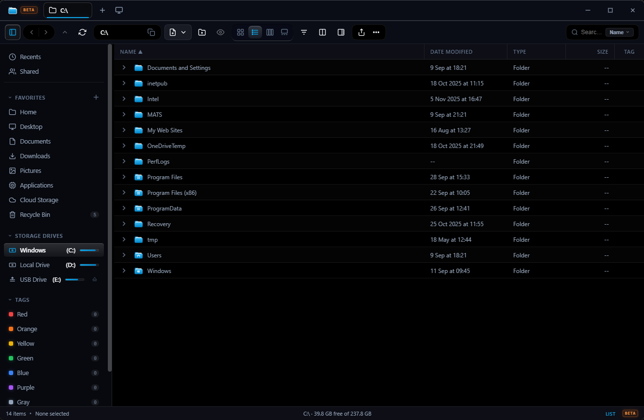Filter by the Purple tag
This screenshot has height=420, width=644.
pos(54,387)
